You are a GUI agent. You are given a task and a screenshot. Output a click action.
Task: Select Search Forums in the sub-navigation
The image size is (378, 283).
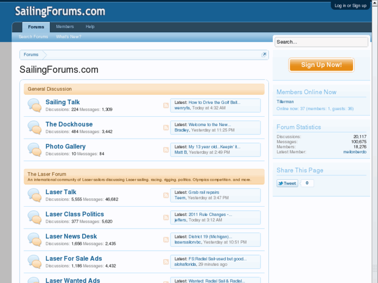coord(33,37)
